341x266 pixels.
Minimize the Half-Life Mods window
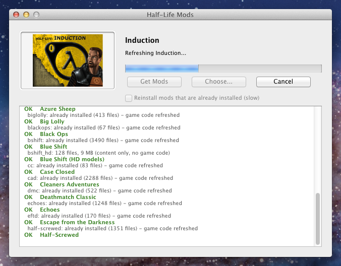[26, 15]
